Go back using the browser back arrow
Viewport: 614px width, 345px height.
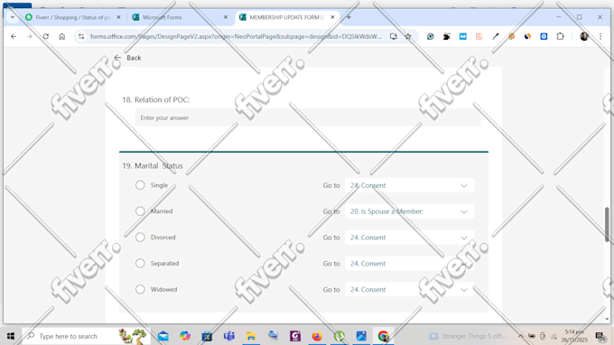click(14, 36)
